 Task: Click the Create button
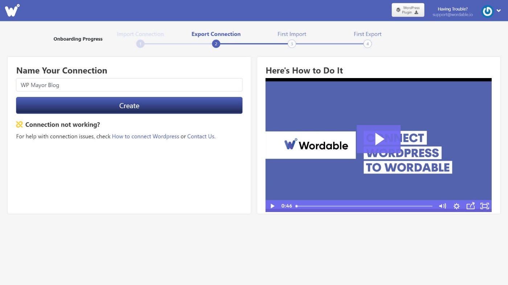tap(129, 105)
